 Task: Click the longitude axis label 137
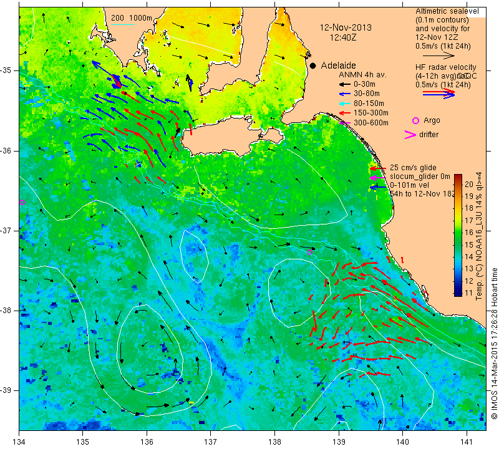210,442
